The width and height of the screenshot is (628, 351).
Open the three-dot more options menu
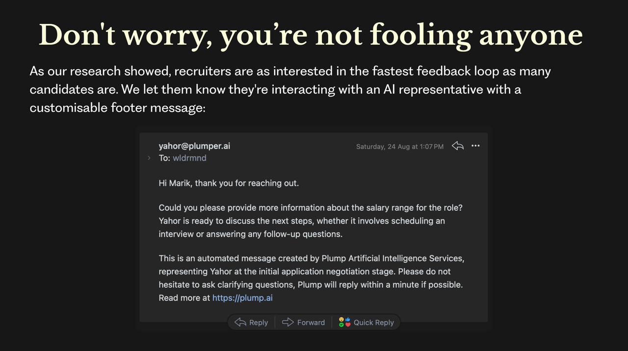(475, 146)
